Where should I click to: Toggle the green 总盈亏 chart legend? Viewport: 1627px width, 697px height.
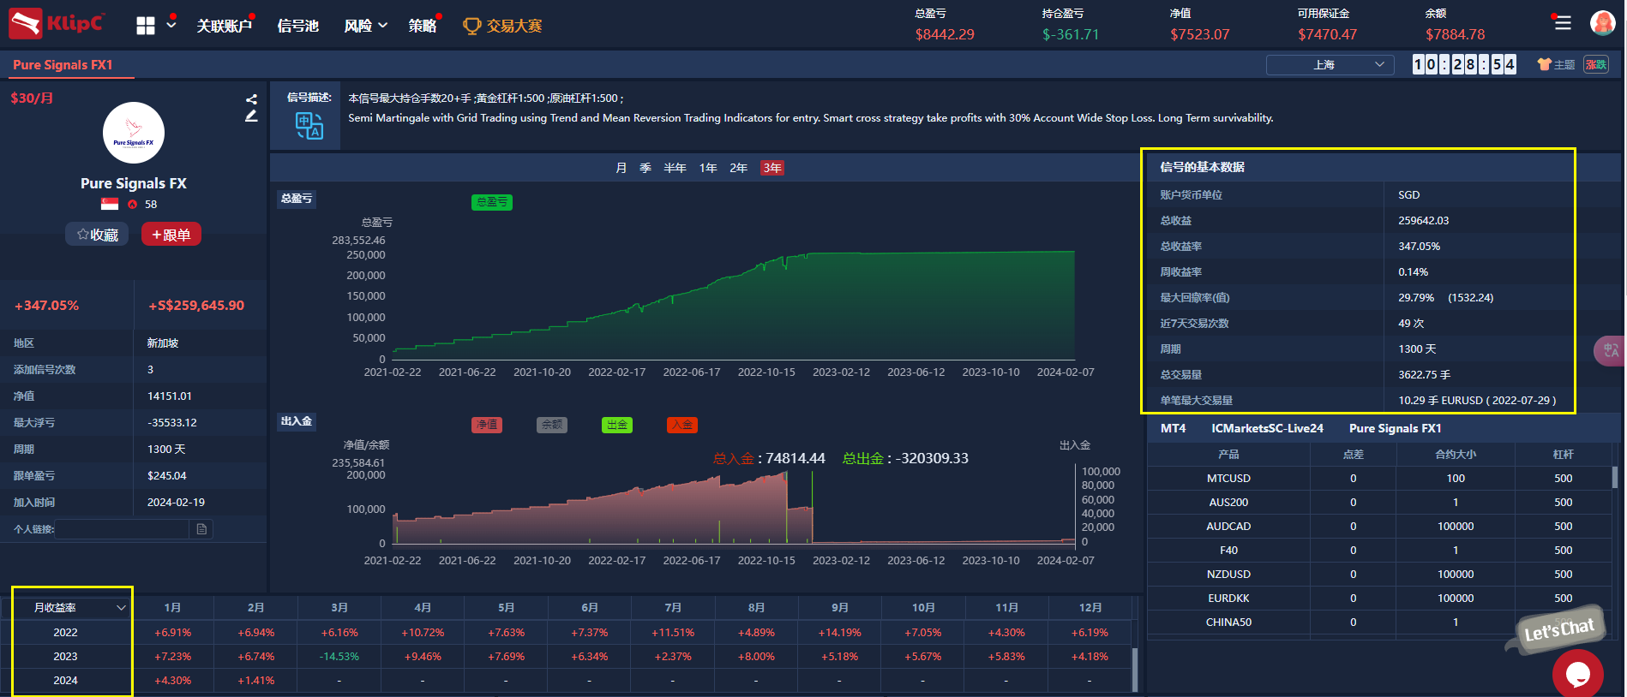click(x=492, y=202)
